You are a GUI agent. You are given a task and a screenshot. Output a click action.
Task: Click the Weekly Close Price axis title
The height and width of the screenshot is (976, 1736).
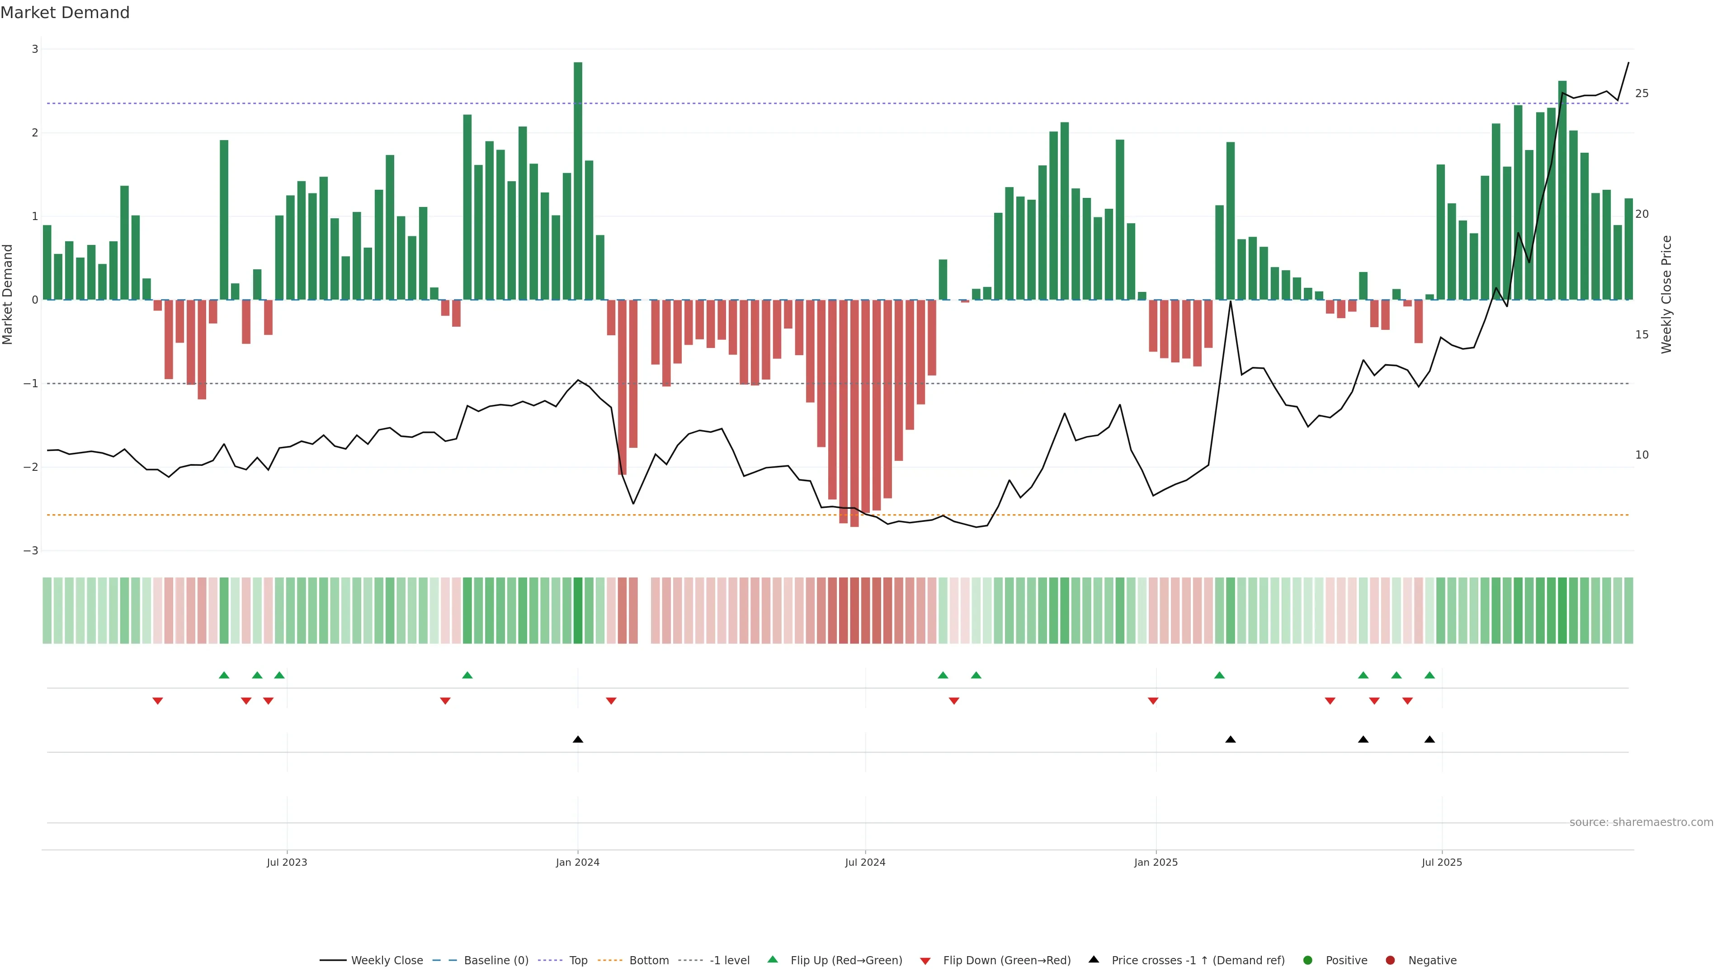point(1666,294)
